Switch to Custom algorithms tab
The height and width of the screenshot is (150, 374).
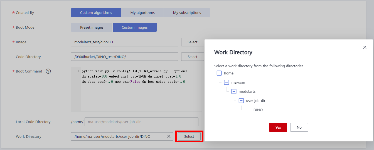tap(96, 12)
